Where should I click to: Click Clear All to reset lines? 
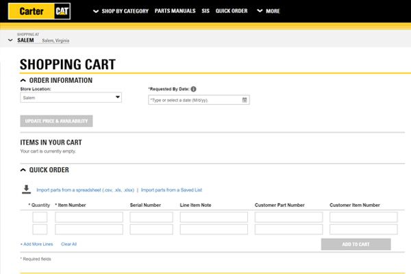68,244
